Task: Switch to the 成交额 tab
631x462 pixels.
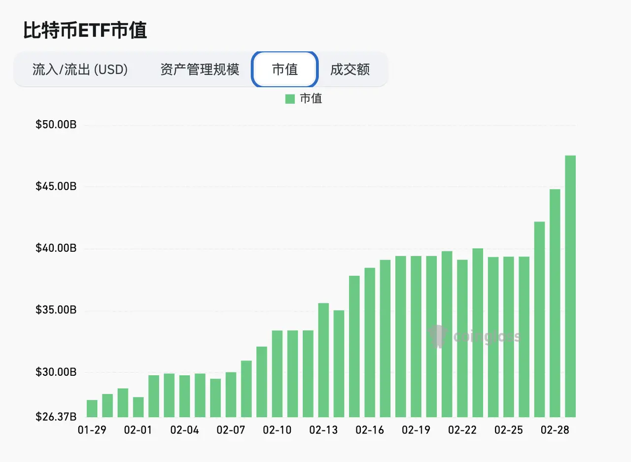Action: 350,69
